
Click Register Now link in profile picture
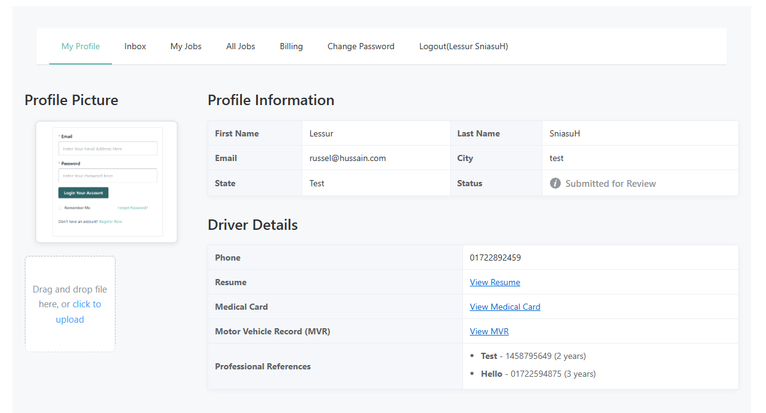pyautogui.click(x=111, y=221)
